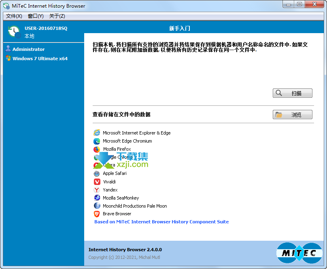Click the Windows flag icon in sidebar
Image resolution: width=327 pixels, height=269 pixels.
[x=8, y=58]
